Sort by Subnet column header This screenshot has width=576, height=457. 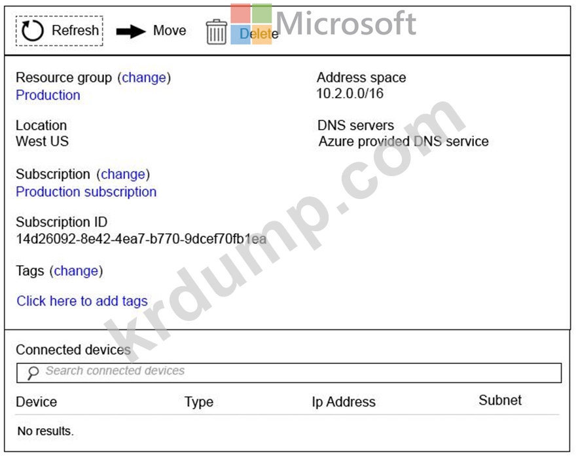(x=500, y=401)
